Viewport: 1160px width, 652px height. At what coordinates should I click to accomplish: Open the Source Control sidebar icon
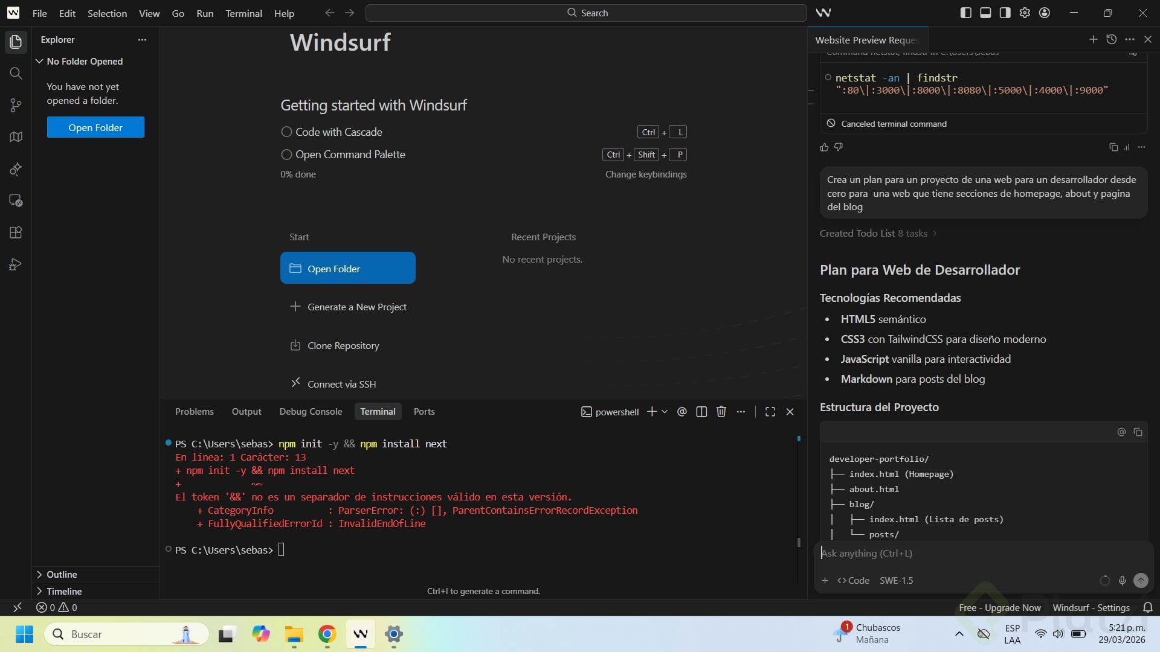tap(16, 105)
